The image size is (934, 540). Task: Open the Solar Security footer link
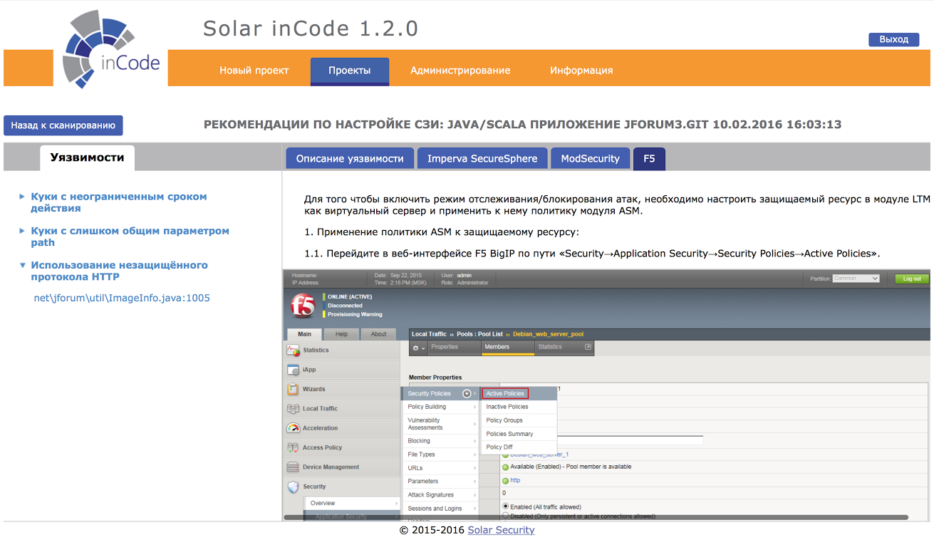tap(501, 530)
